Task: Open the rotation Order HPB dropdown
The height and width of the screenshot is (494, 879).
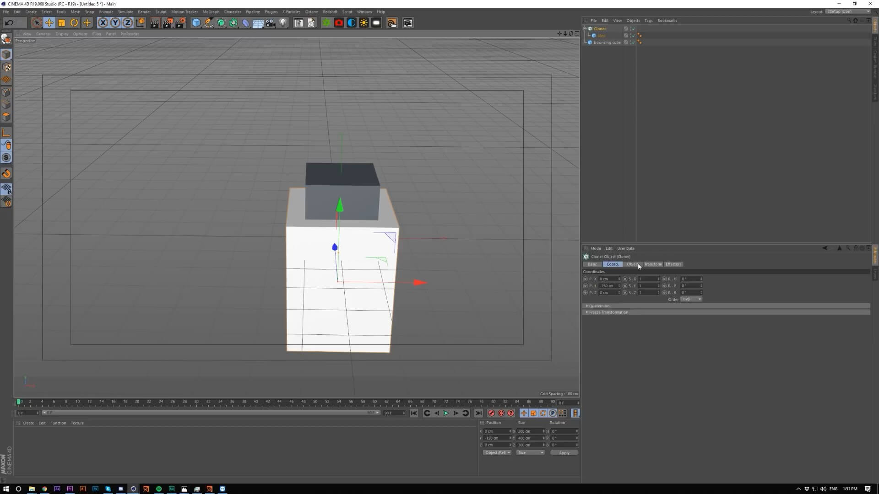Action: (691, 299)
